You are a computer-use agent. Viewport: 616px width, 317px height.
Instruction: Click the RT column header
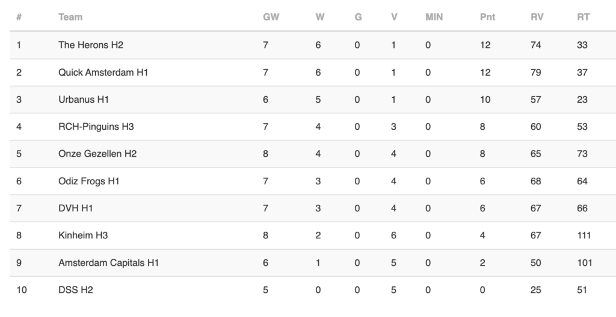coord(583,17)
